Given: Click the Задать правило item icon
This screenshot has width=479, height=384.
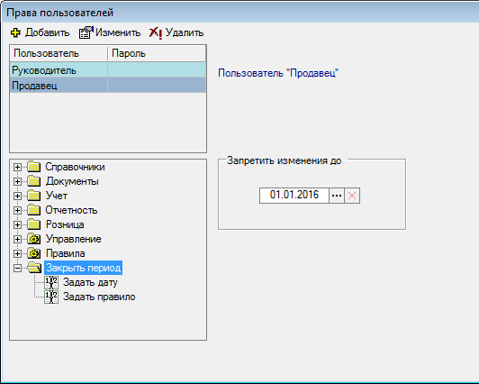Looking at the screenshot, I should [51, 297].
